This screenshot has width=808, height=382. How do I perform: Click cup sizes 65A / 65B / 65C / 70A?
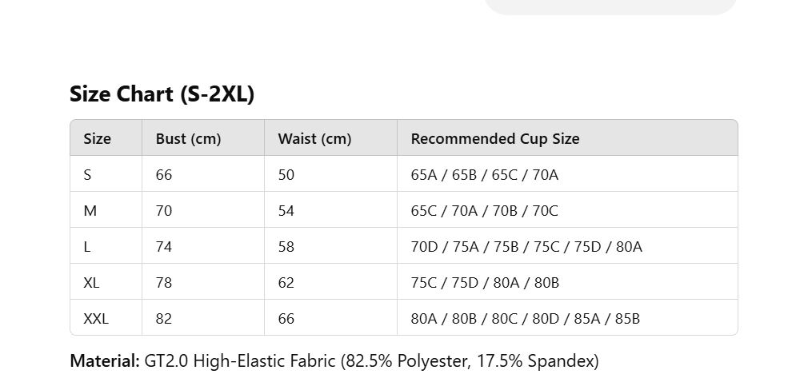point(484,174)
